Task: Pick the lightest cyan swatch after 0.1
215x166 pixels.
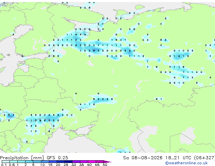Action: (6, 162)
